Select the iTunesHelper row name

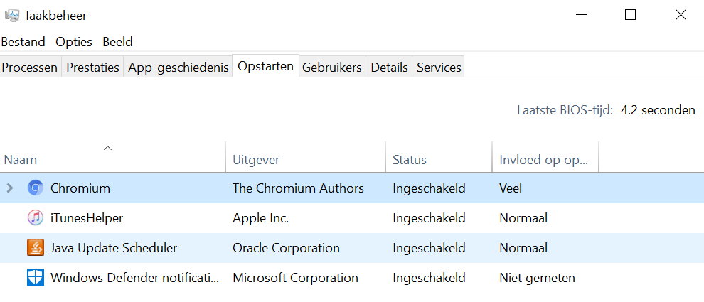click(87, 218)
